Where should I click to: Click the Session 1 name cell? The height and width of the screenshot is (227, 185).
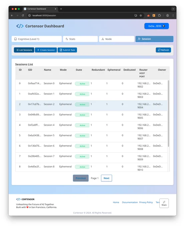49,94
